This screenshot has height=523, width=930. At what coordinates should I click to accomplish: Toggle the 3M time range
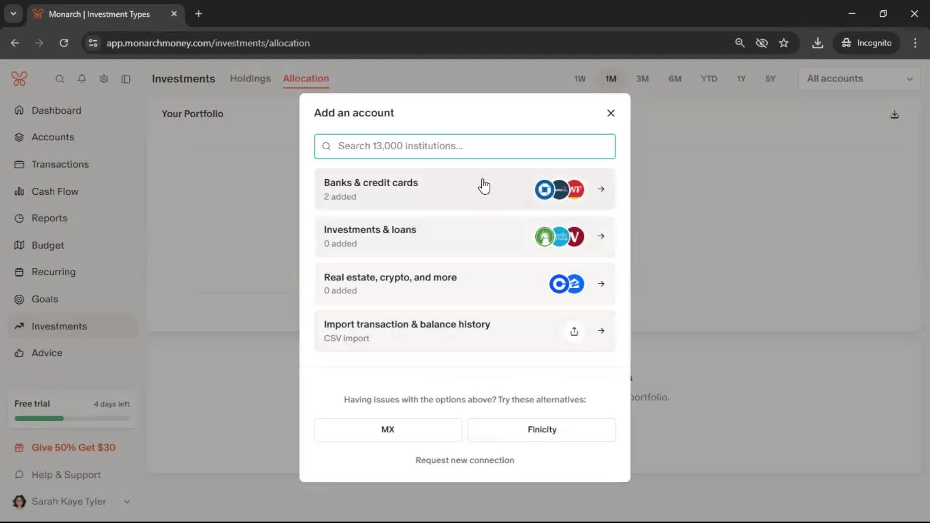(x=642, y=79)
